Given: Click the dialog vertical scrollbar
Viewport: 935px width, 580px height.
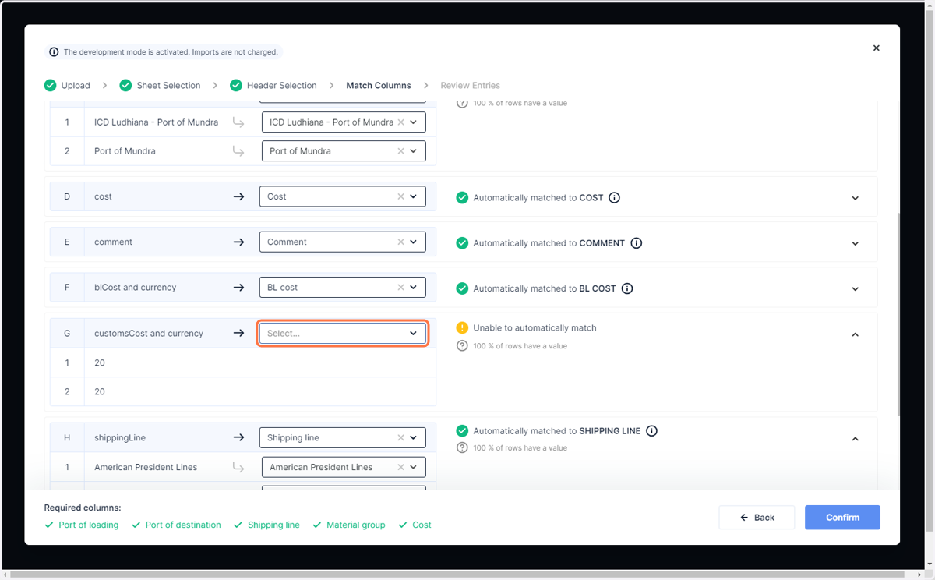Looking at the screenshot, I should 898,315.
